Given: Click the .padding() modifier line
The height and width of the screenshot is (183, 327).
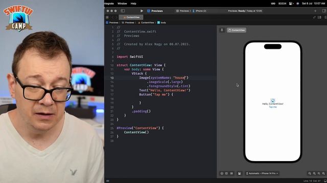Looking at the screenshot, I should coord(141,111).
